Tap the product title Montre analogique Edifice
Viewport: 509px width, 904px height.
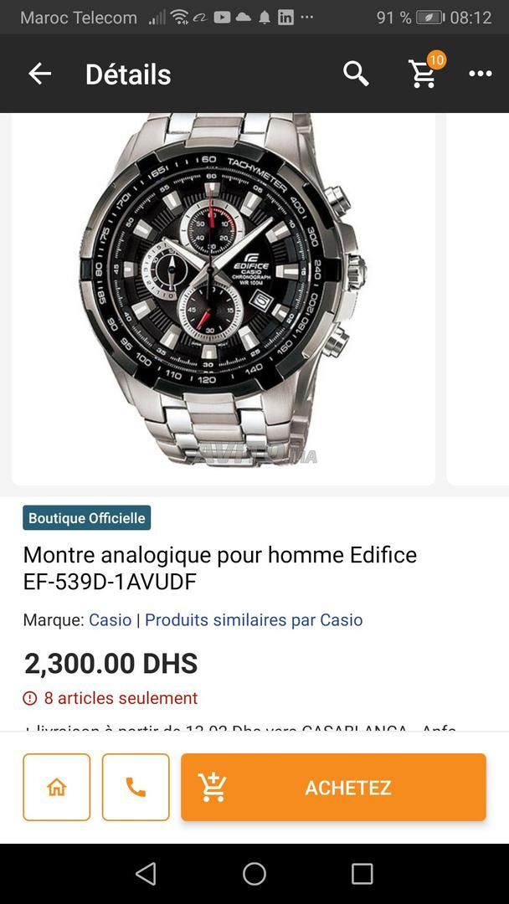tap(219, 568)
